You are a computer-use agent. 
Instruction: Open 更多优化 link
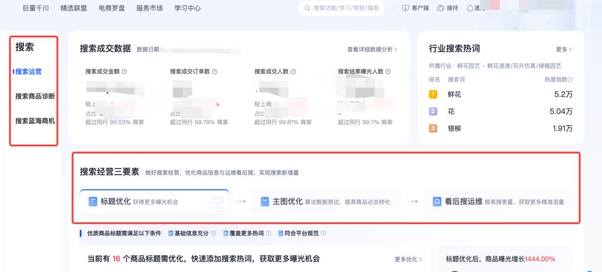[409, 259]
